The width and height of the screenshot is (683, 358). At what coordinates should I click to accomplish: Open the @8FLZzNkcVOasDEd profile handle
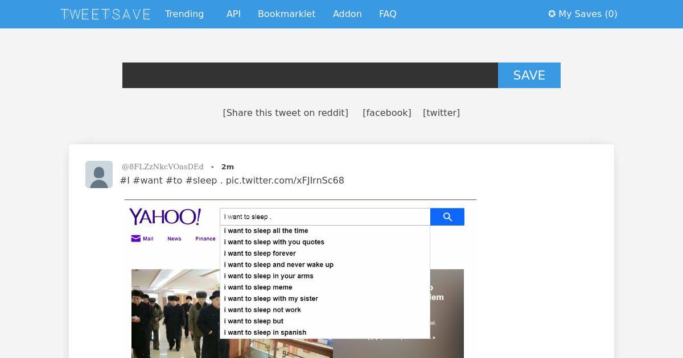pos(162,166)
